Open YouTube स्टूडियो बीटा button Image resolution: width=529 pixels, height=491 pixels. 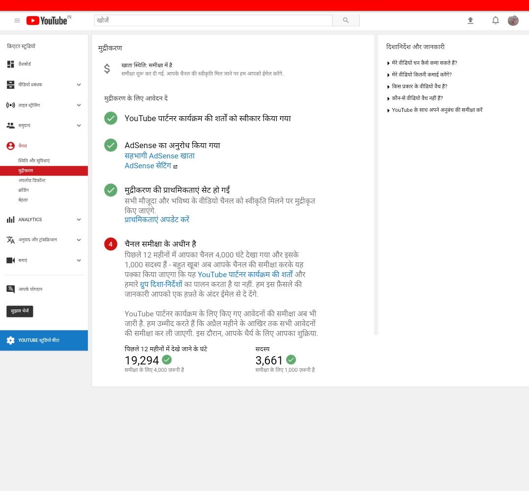(x=44, y=340)
